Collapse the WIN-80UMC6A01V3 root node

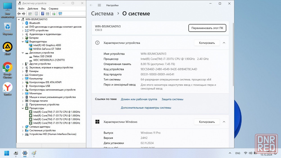[x=19, y=19]
